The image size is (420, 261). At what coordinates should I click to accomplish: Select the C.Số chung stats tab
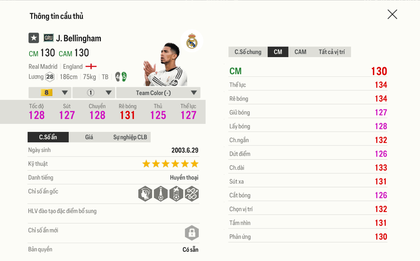coord(248,52)
